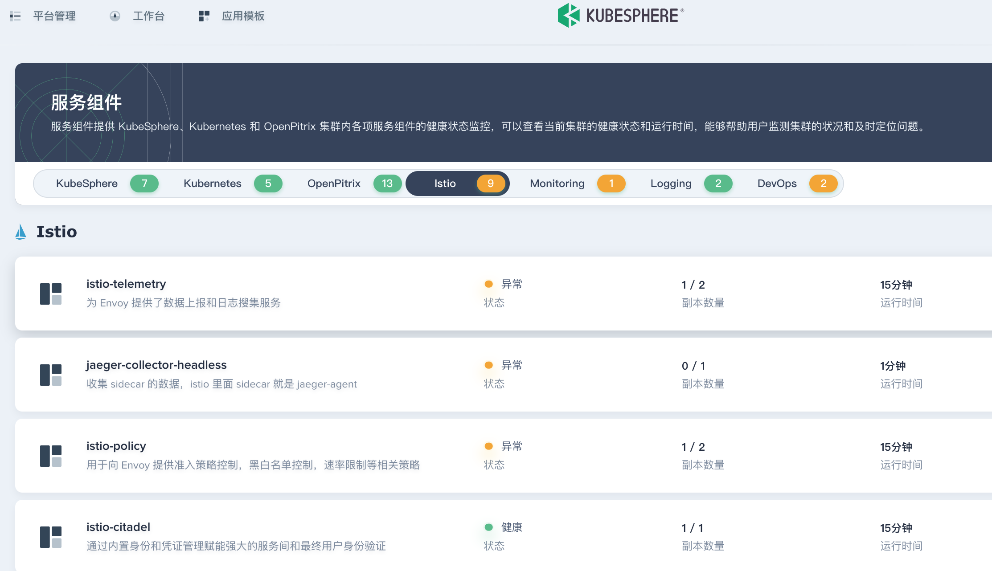Image resolution: width=992 pixels, height=571 pixels.
Task: Open istio-telemetry component name
Action: click(x=126, y=284)
